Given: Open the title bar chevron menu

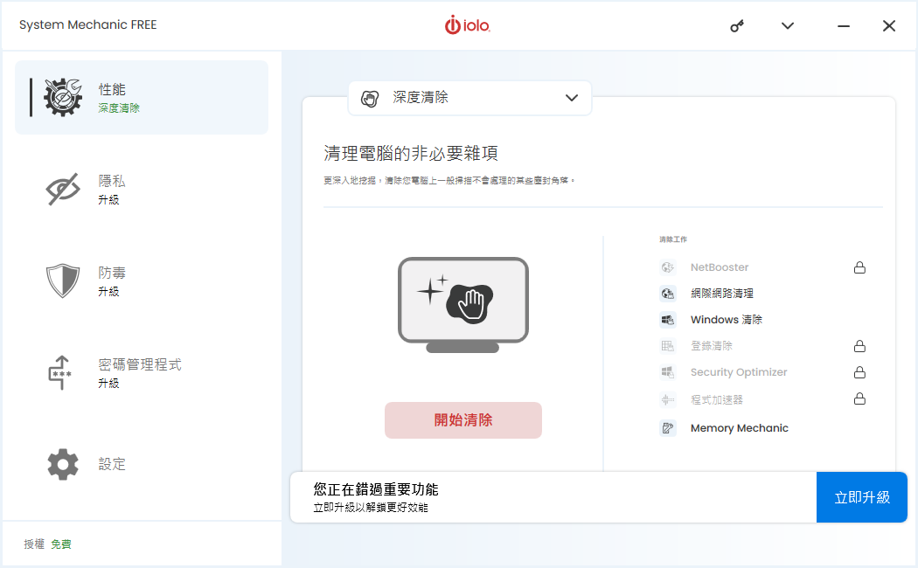Looking at the screenshot, I should pos(788,26).
